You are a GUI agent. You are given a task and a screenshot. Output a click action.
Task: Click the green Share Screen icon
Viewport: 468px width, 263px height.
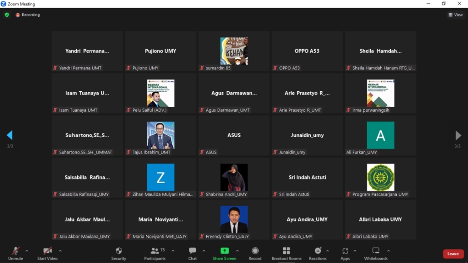point(224,251)
